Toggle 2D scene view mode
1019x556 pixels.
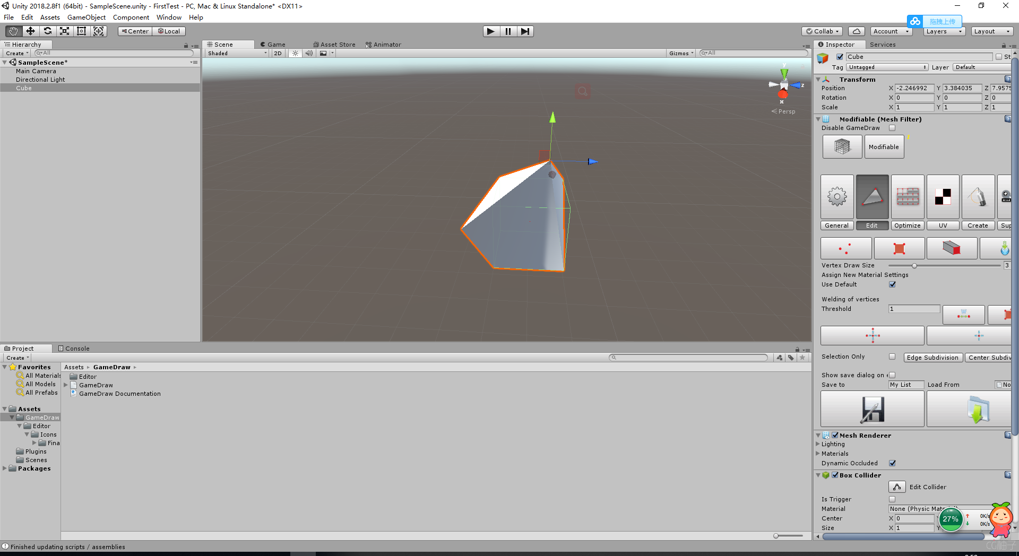click(278, 53)
